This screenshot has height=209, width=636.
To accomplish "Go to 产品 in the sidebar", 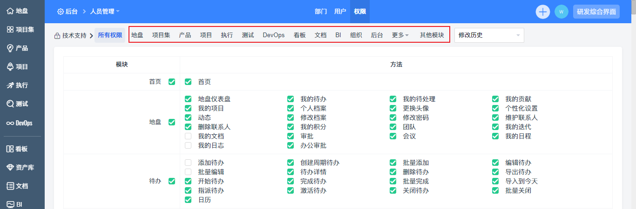I will point(17,48).
